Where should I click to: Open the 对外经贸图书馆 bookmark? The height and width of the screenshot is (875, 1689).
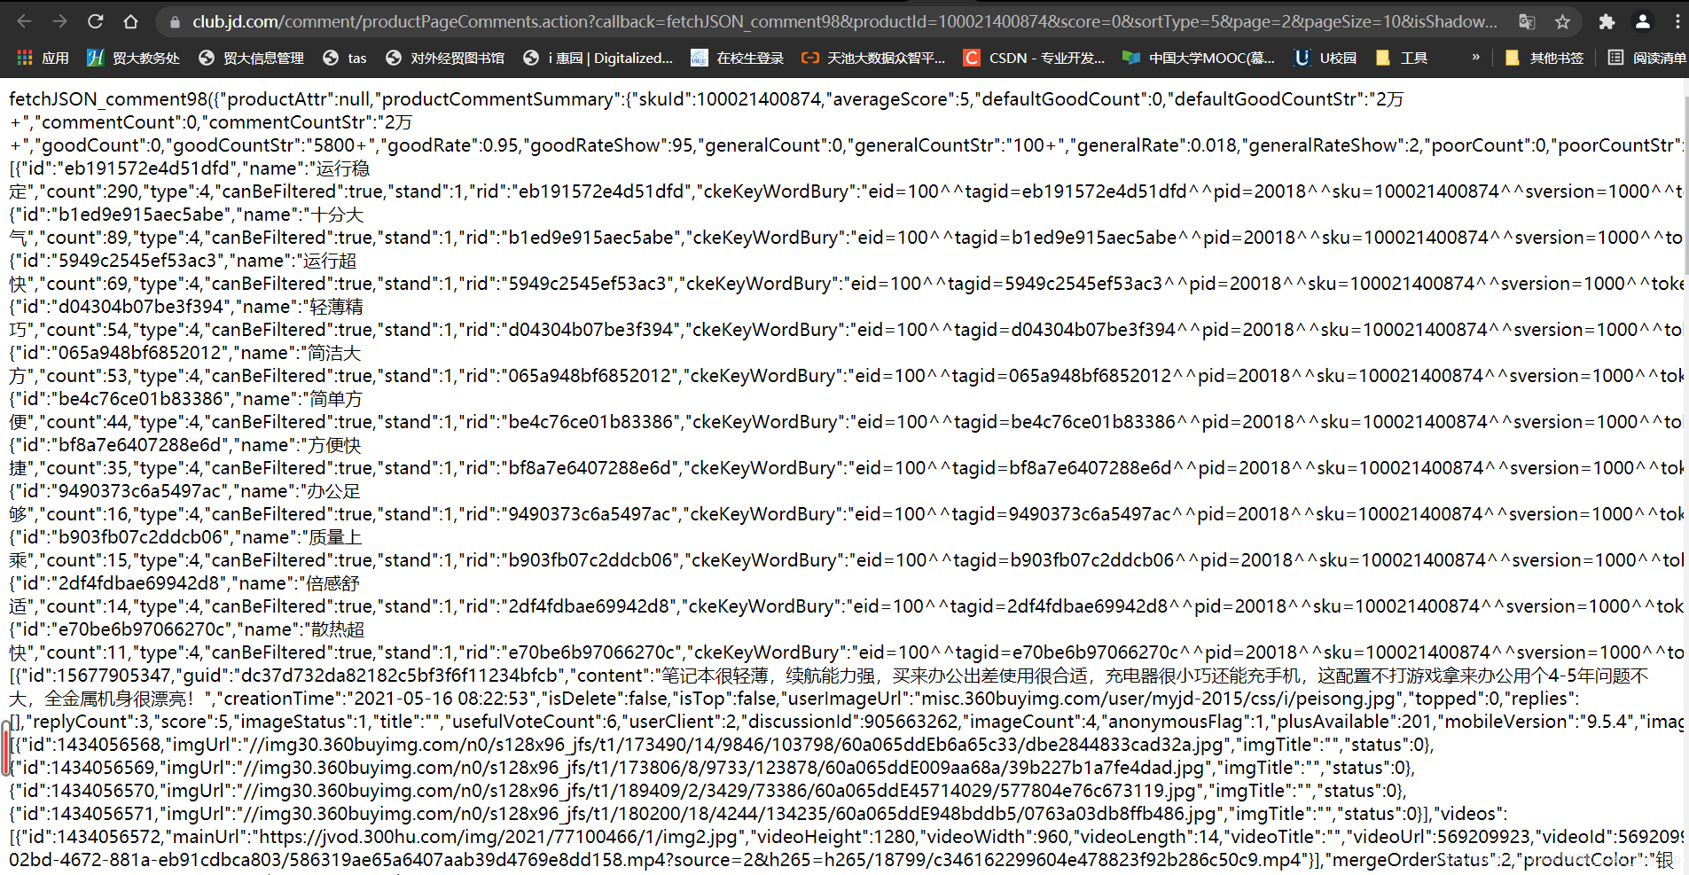(x=445, y=58)
